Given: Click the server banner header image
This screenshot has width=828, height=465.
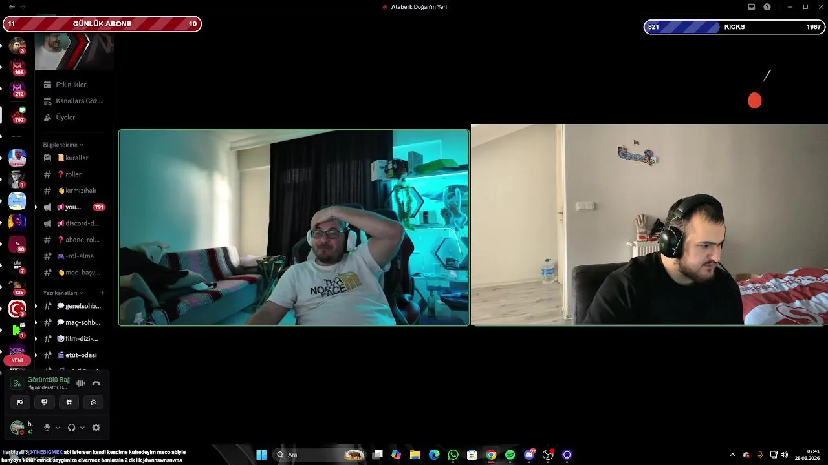Looking at the screenshot, I should 74,52.
